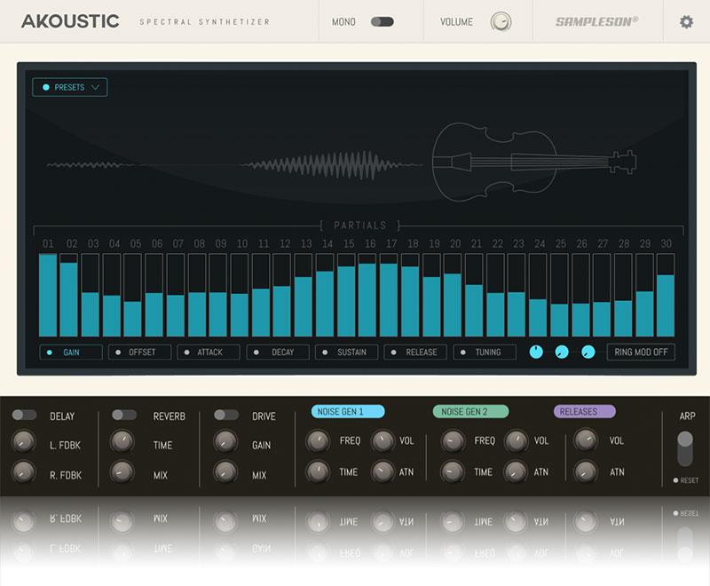Image resolution: width=710 pixels, height=586 pixels.
Task: Click the Sampleson logo
Action: (596, 21)
